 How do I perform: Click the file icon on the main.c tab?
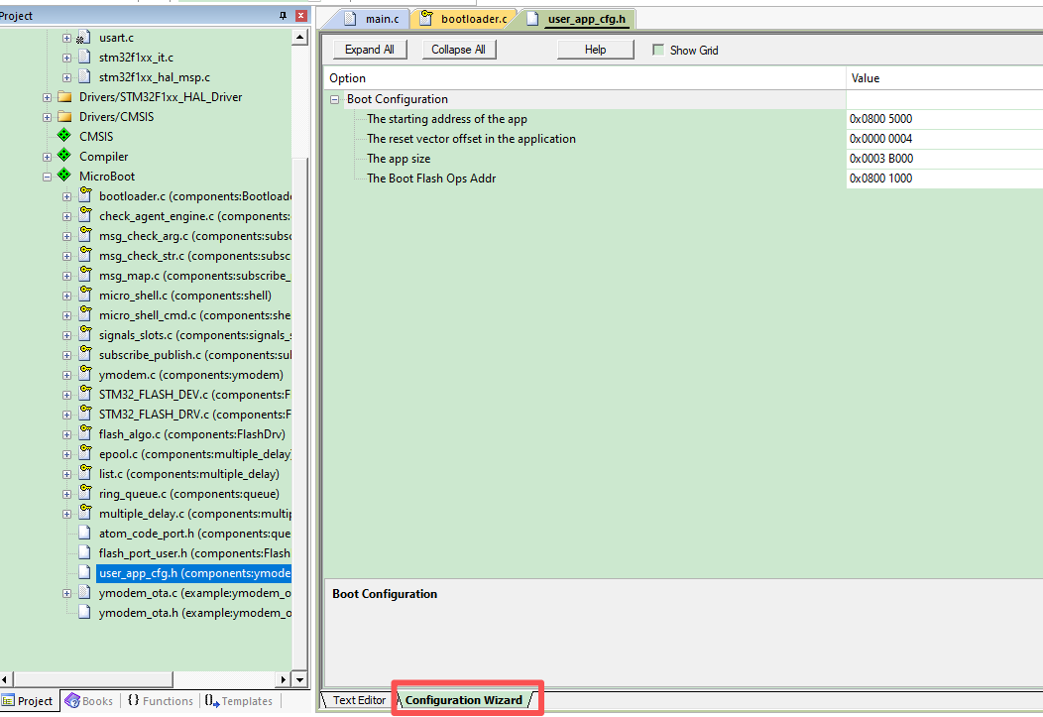(x=350, y=19)
